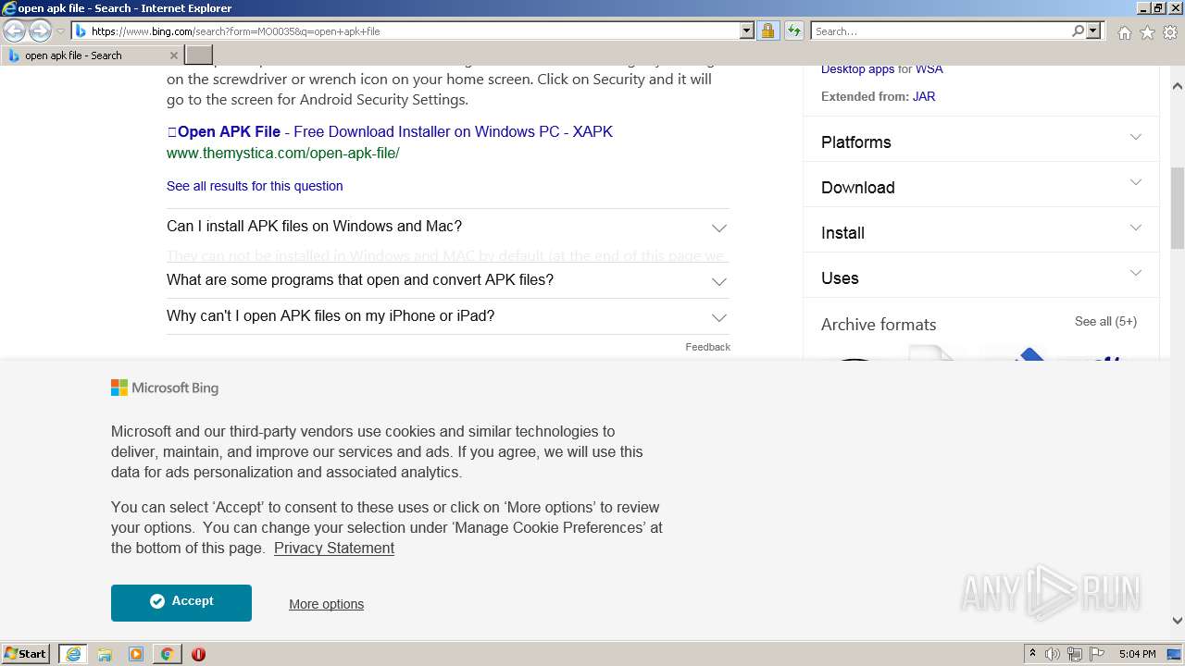1185x666 pixels.
Task: Click the scroll down arrow on page scrollbar
Action: click(1178, 621)
